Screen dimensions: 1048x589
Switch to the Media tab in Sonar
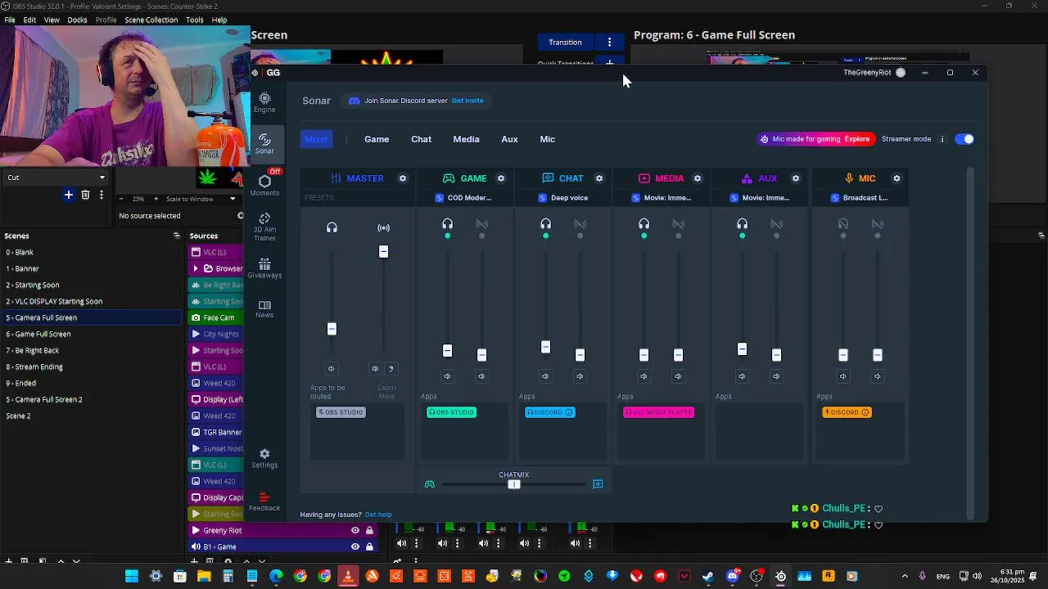point(466,139)
